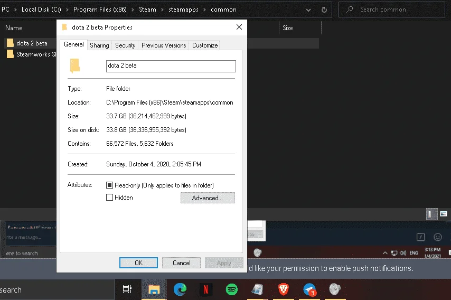The image size is (451, 300).
Task: Click the Program Files (x86) breadcrumb
Action: coord(100,10)
